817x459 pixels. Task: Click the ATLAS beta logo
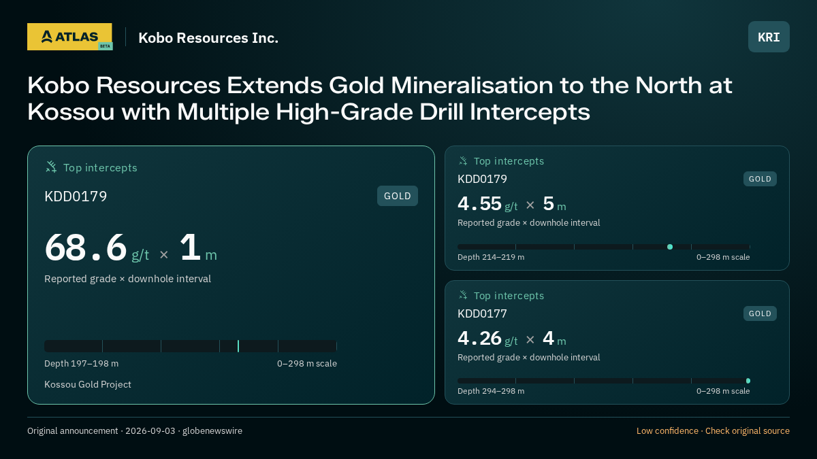point(69,37)
